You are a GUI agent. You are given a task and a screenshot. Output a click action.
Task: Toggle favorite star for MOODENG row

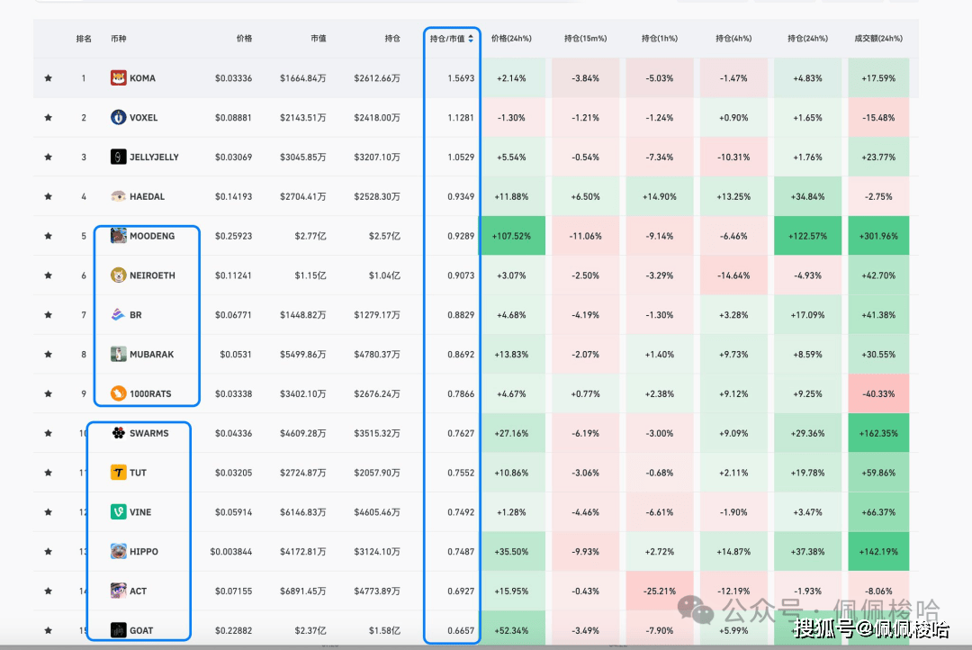[49, 236]
